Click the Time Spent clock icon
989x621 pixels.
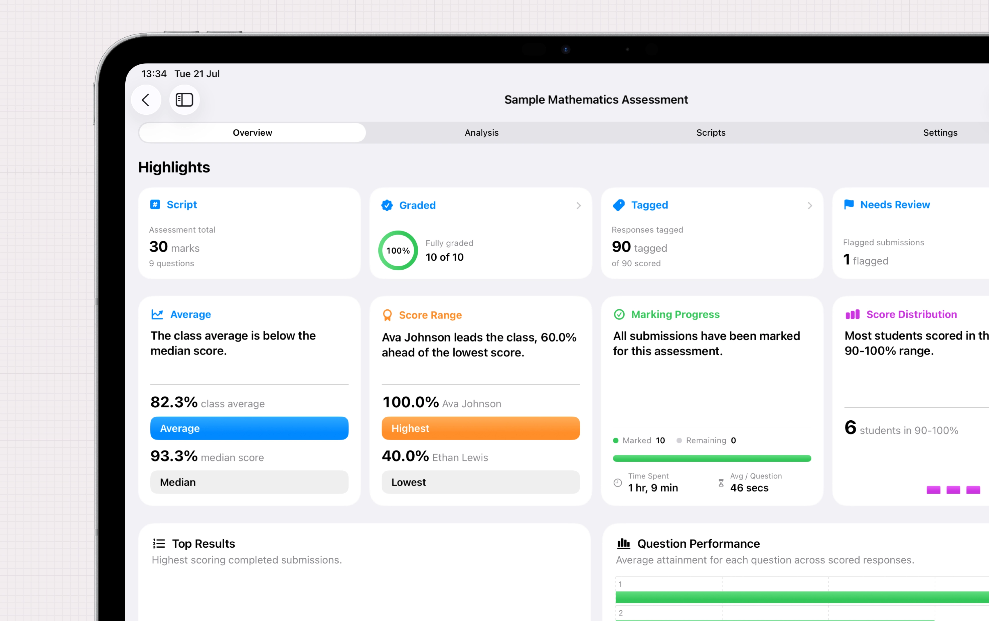coord(618,483)
